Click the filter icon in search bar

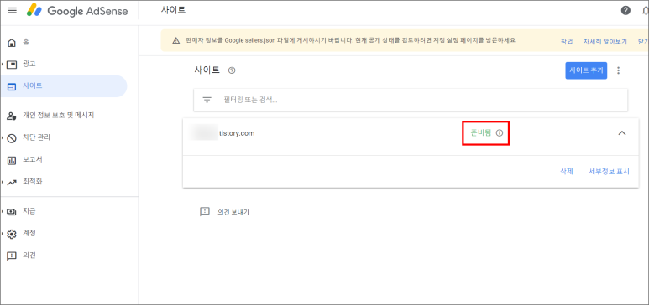point(207,100)
